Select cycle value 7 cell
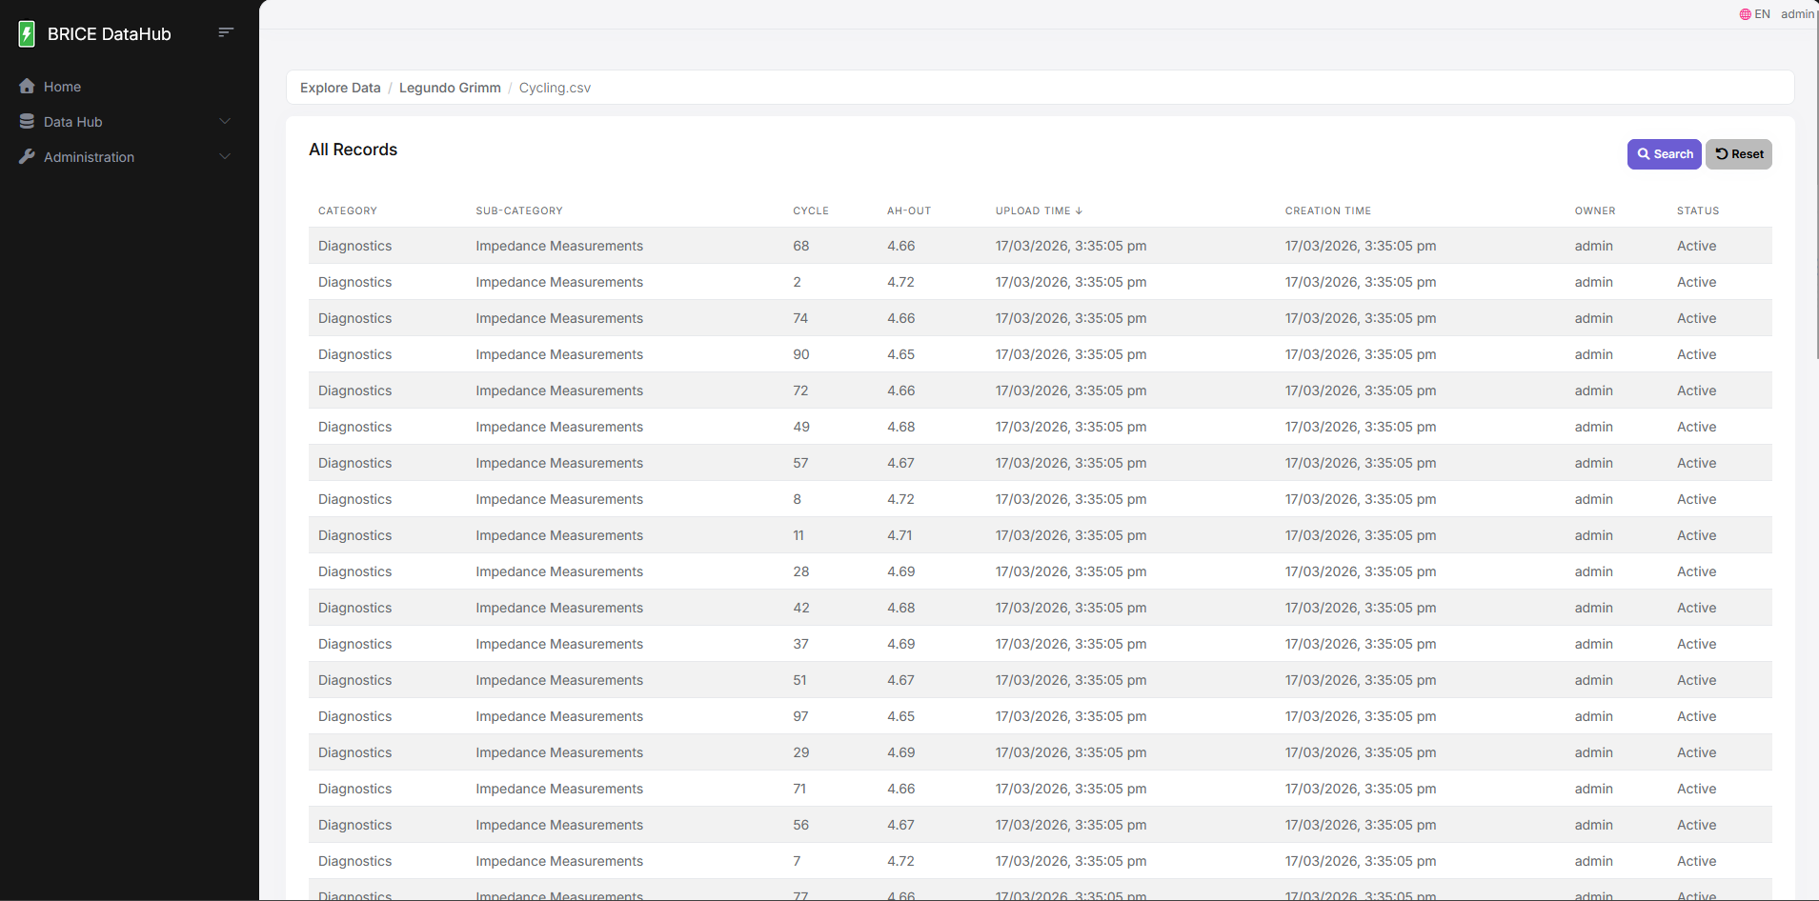 [x=798, y=861]
